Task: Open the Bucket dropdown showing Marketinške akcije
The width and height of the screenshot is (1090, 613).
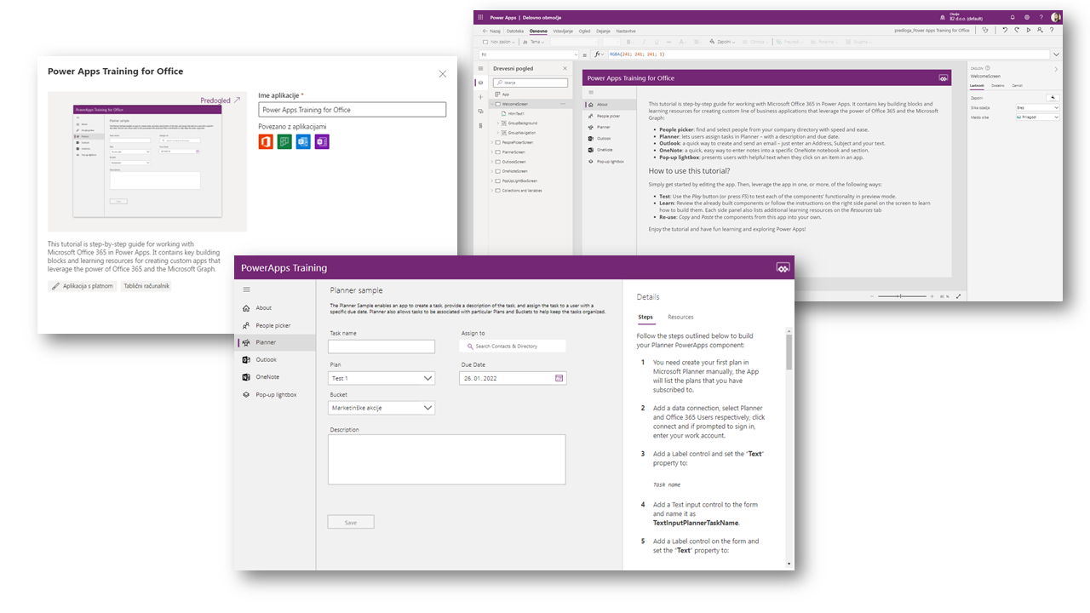Action: 381,408
